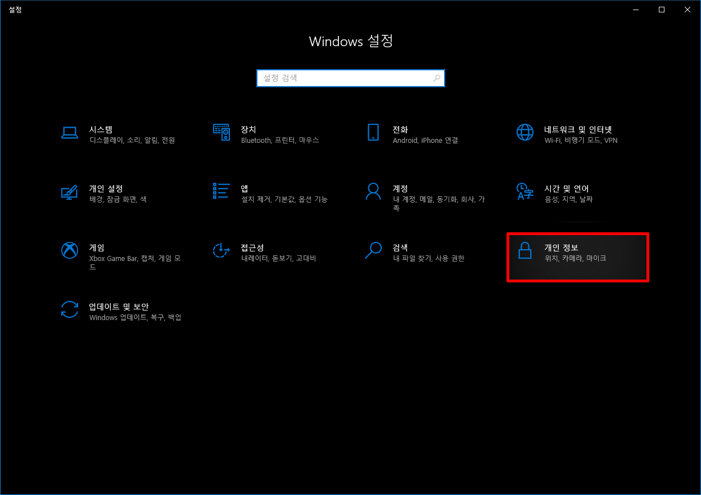This screenshot has width=701, height=495.
Task: Open the 접근성 dashed clock icon
Action: [221, 250]
